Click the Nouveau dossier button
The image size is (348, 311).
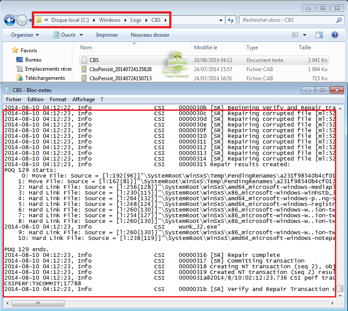coord(150,35)
